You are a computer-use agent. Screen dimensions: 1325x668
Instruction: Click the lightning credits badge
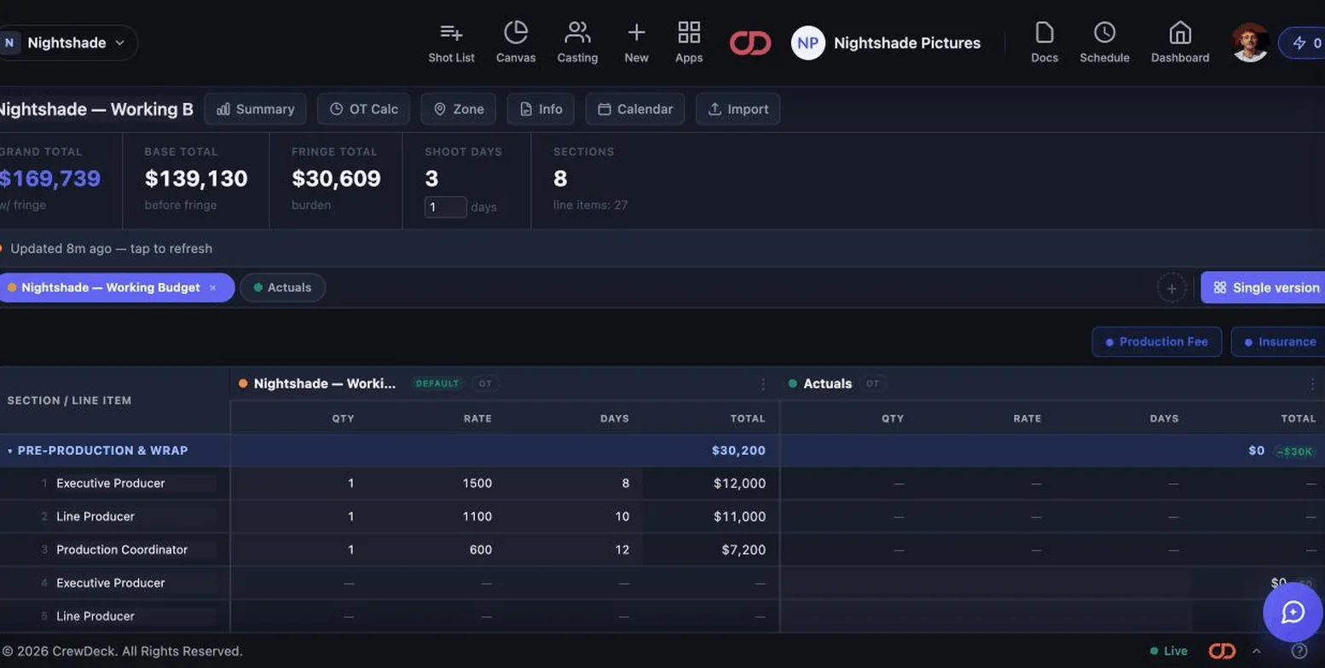(x=1303, y=43)
